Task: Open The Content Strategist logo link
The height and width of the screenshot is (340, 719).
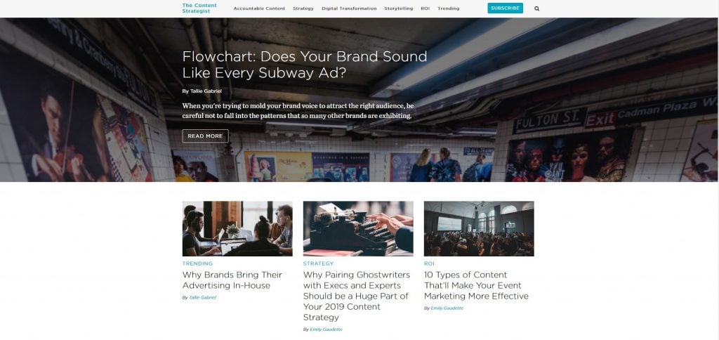Action: tap(199, 8)
